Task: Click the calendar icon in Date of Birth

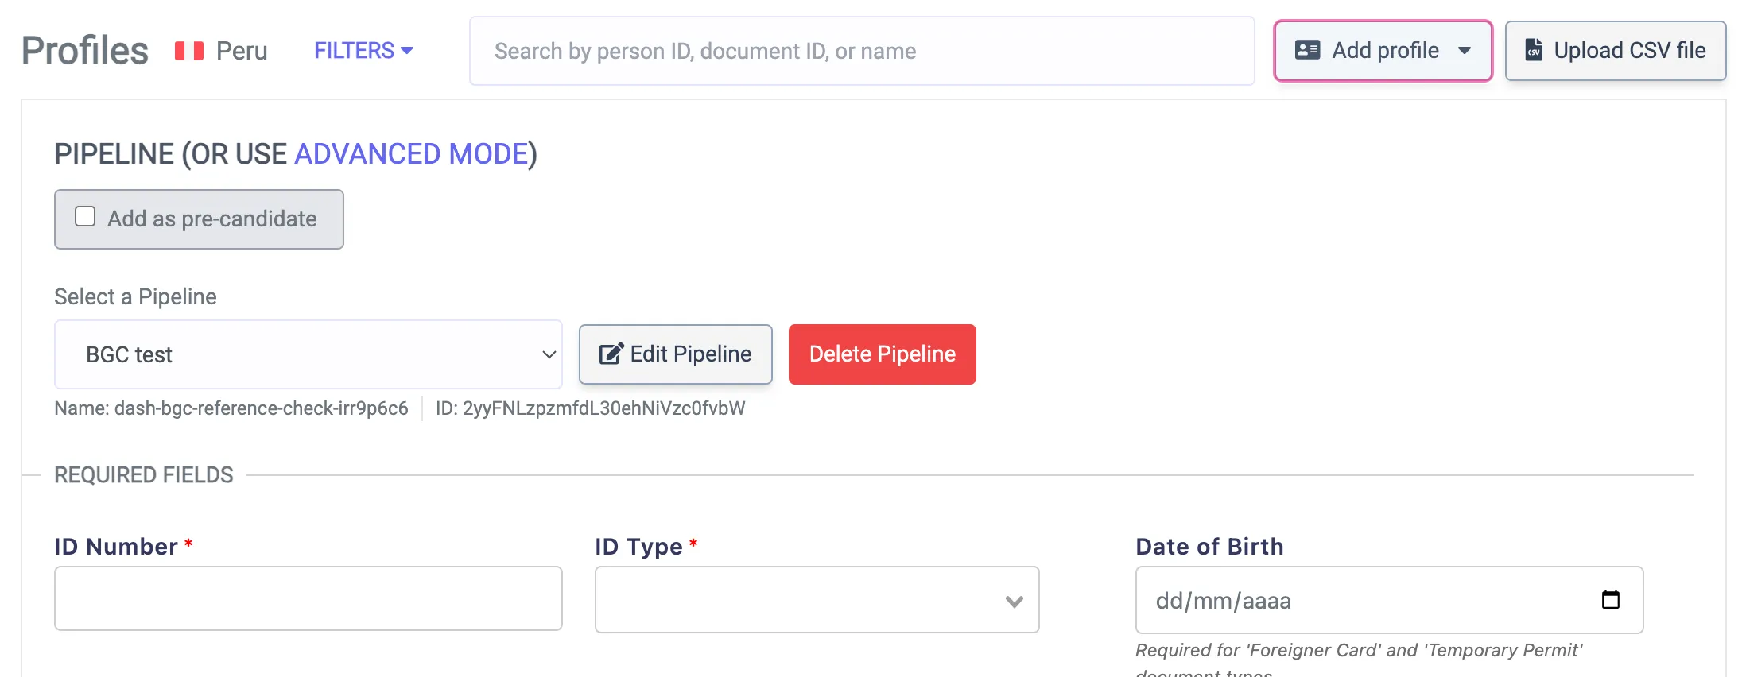Action: click(1612, 601)
